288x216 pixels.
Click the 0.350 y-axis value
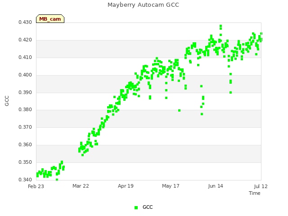(25, 162)
